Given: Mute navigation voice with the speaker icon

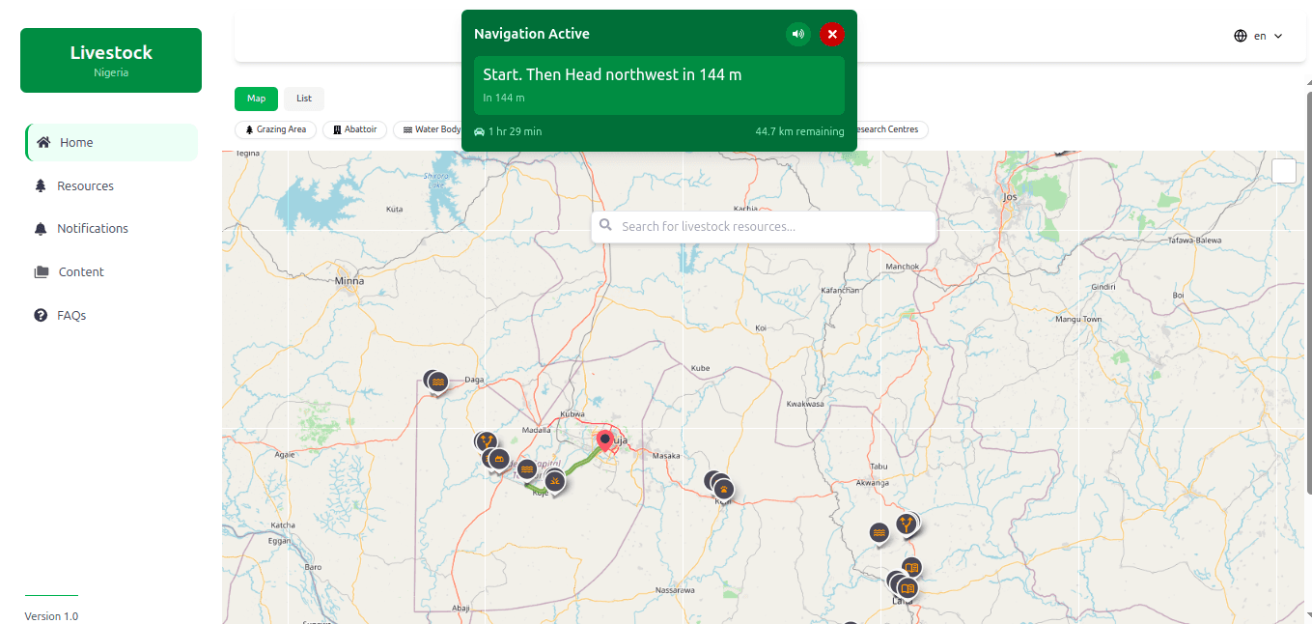Looking at the screenshot, I should (797, 34).
